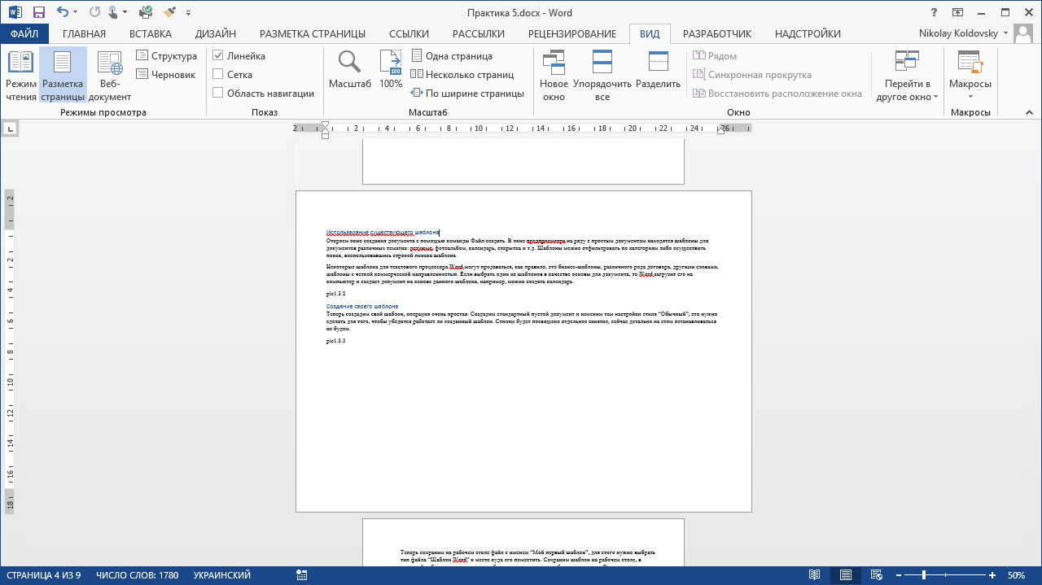Switch to ВСТАВКА tab
The image size is (1042, 585).
[151, 34]
